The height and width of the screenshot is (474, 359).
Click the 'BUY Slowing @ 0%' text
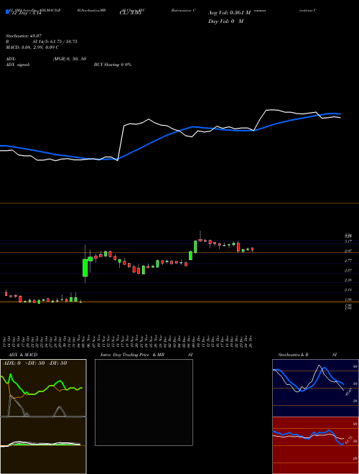pos(113,65)
